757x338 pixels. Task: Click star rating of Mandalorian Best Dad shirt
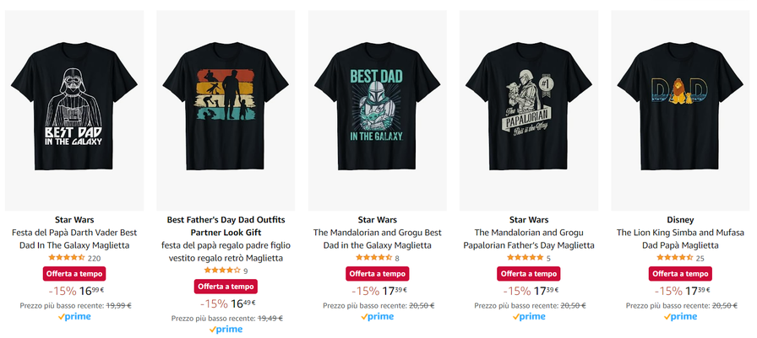click(x=373, y=258)
